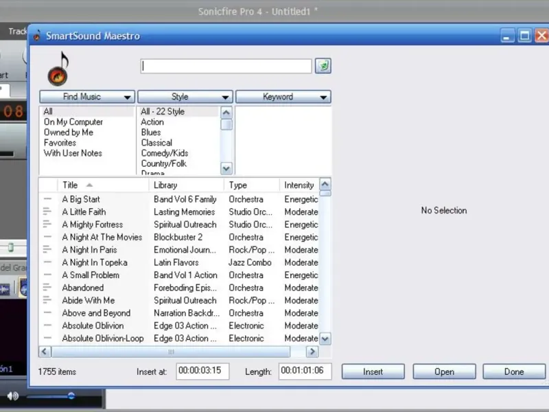Select All in Find Music list
The height and width of the screenshot is (412, 549).
coord(87,111)
